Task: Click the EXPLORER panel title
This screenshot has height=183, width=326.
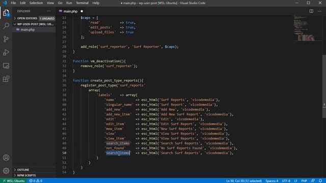Action: coord(23,11)
